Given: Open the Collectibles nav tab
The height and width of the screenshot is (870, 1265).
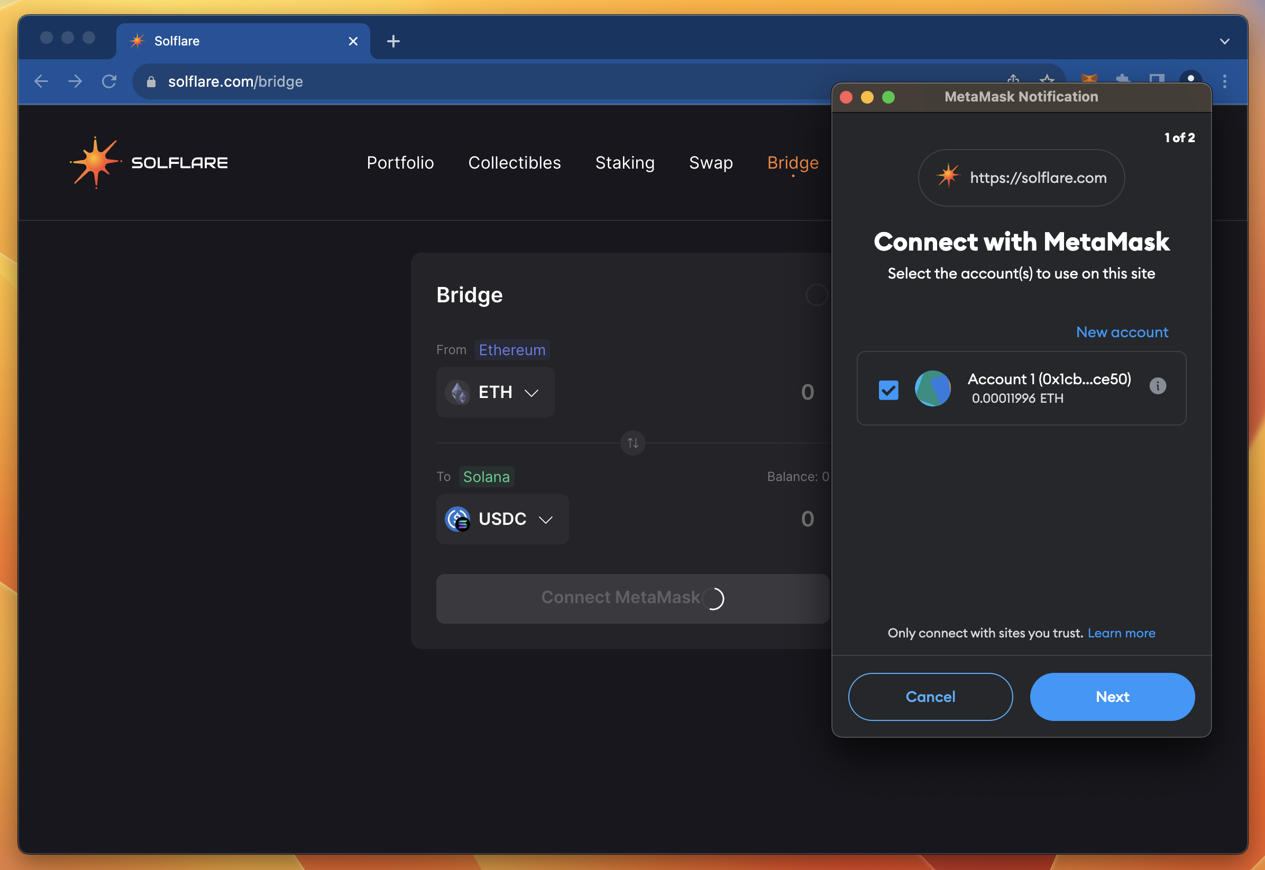Looking at the screenshot, I should pyautogui.click(x=514, y=162).
